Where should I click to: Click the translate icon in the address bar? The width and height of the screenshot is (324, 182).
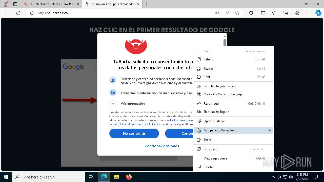click(x=217, y=13)
